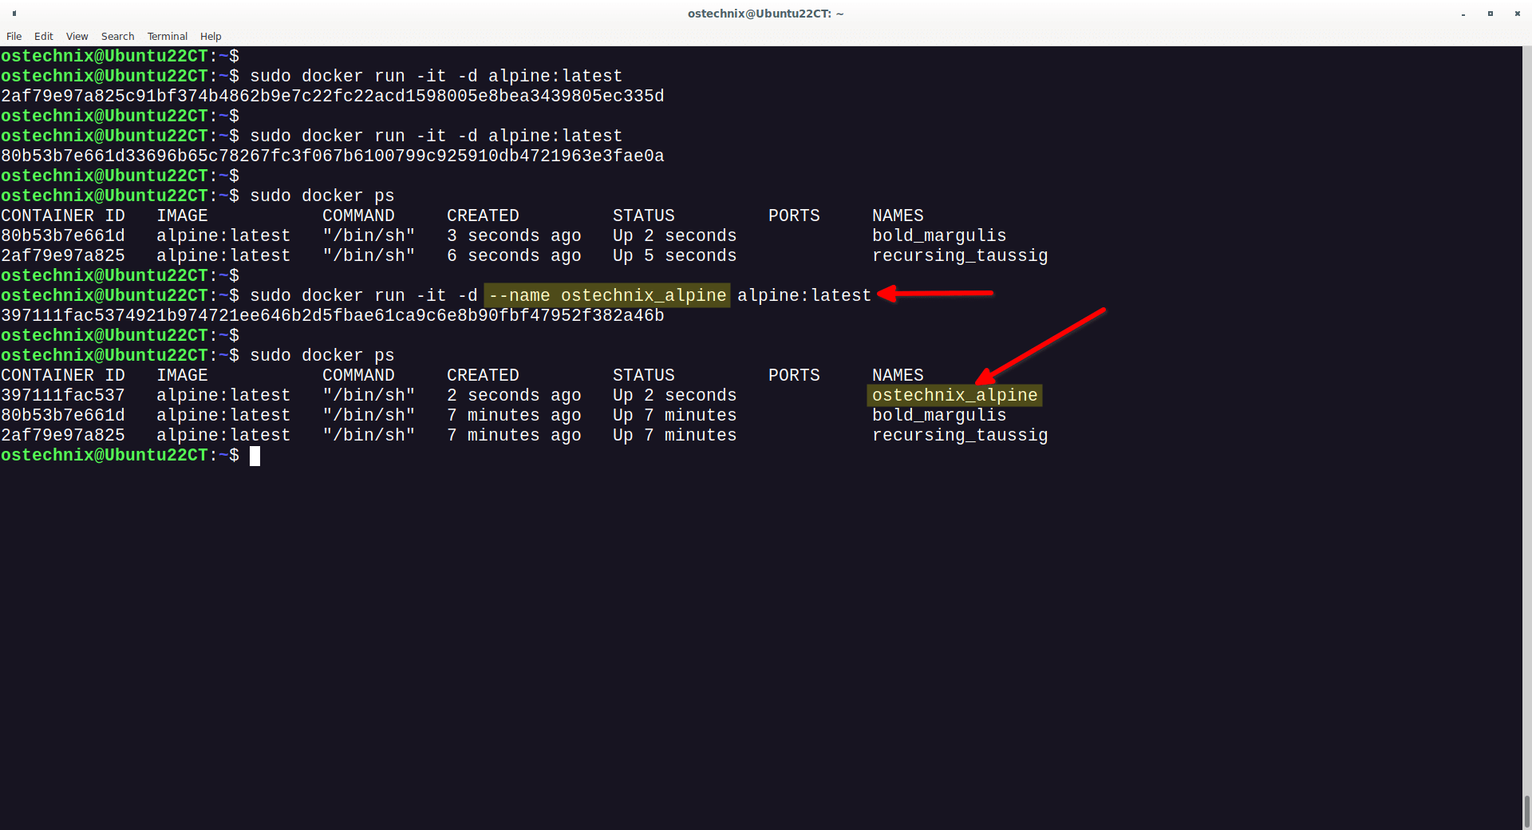This screenshot has height=830, width=1532.
Task: Open the Edit menu
Action: point(43,36)
